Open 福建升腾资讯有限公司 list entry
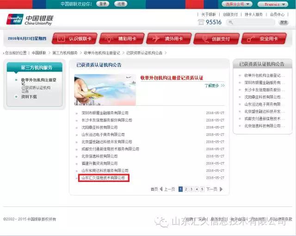This screenshot has height=236, width=296. (x=99, y=163)
